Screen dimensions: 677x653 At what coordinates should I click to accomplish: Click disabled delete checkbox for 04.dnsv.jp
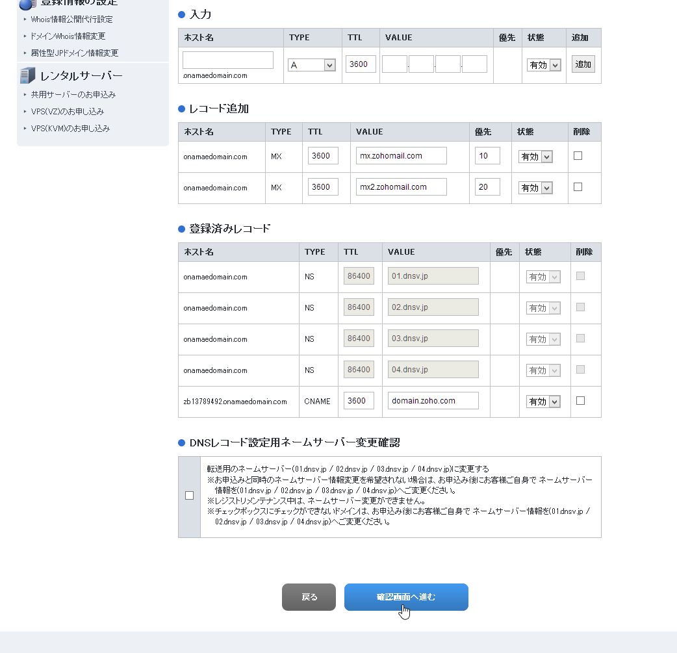pos(580,369)
